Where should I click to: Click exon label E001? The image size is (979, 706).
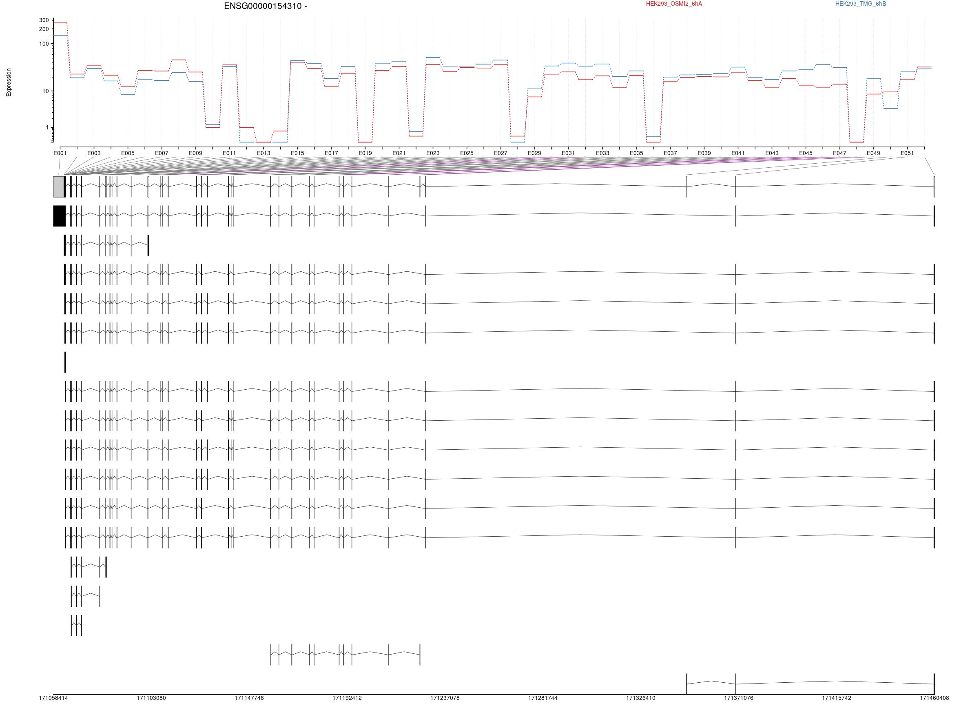point(60,153)
